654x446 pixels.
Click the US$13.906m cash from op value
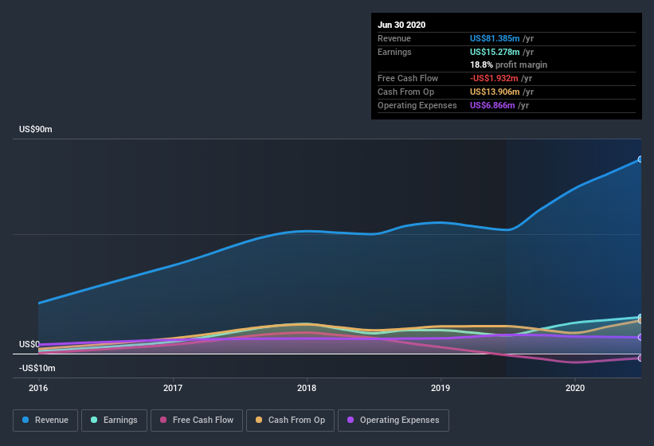495,92
